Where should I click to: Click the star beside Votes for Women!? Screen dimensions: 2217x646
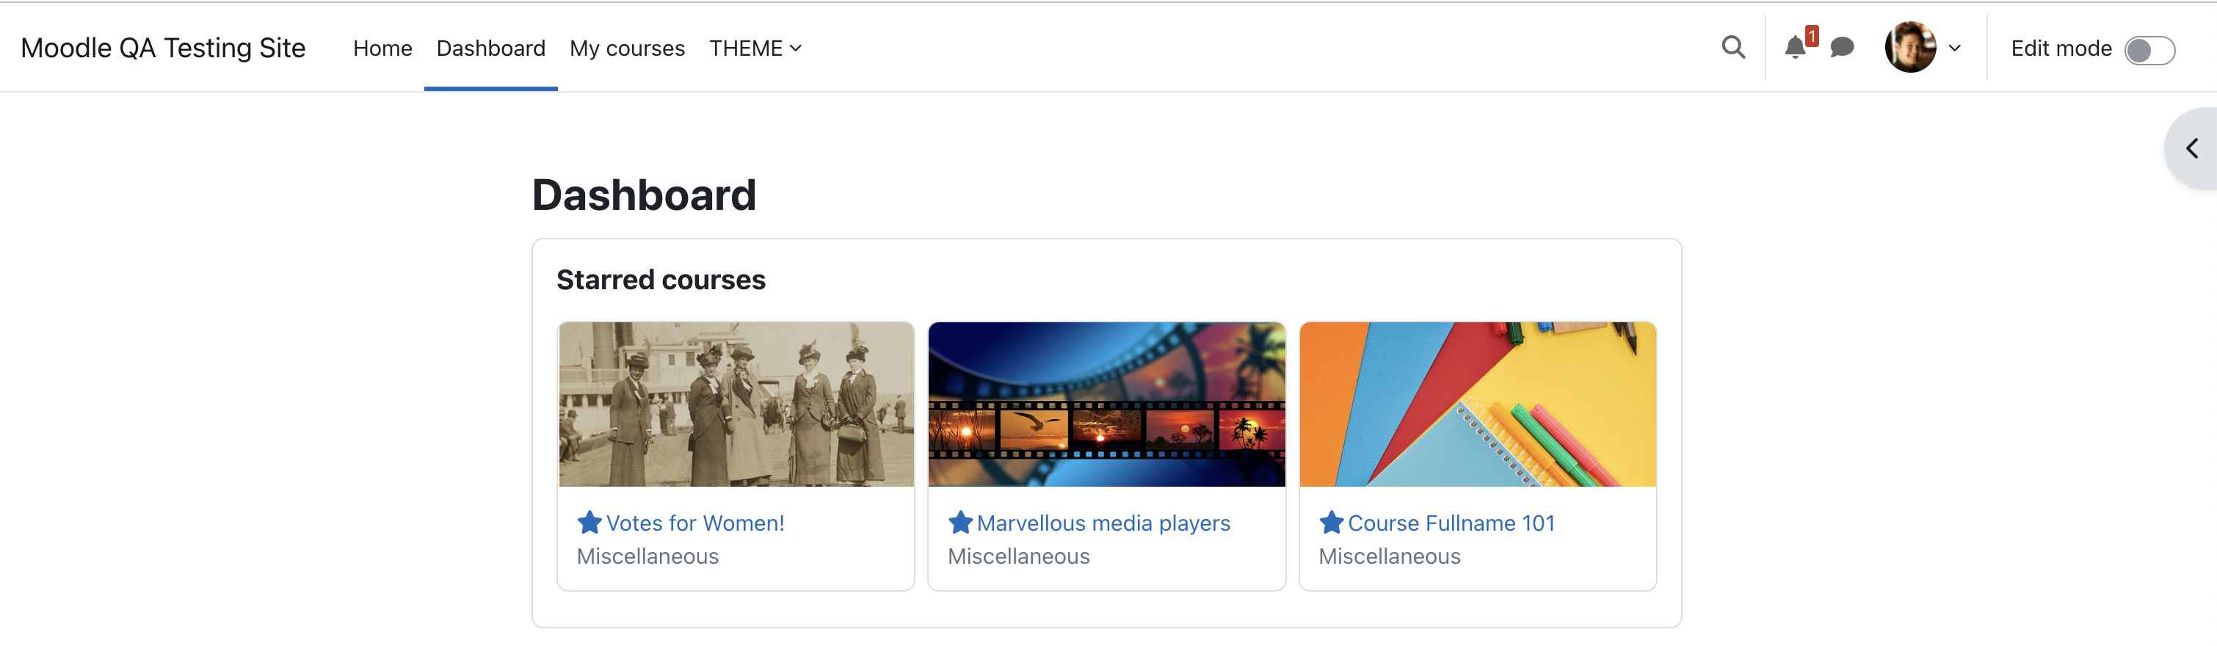pos(589,522)
